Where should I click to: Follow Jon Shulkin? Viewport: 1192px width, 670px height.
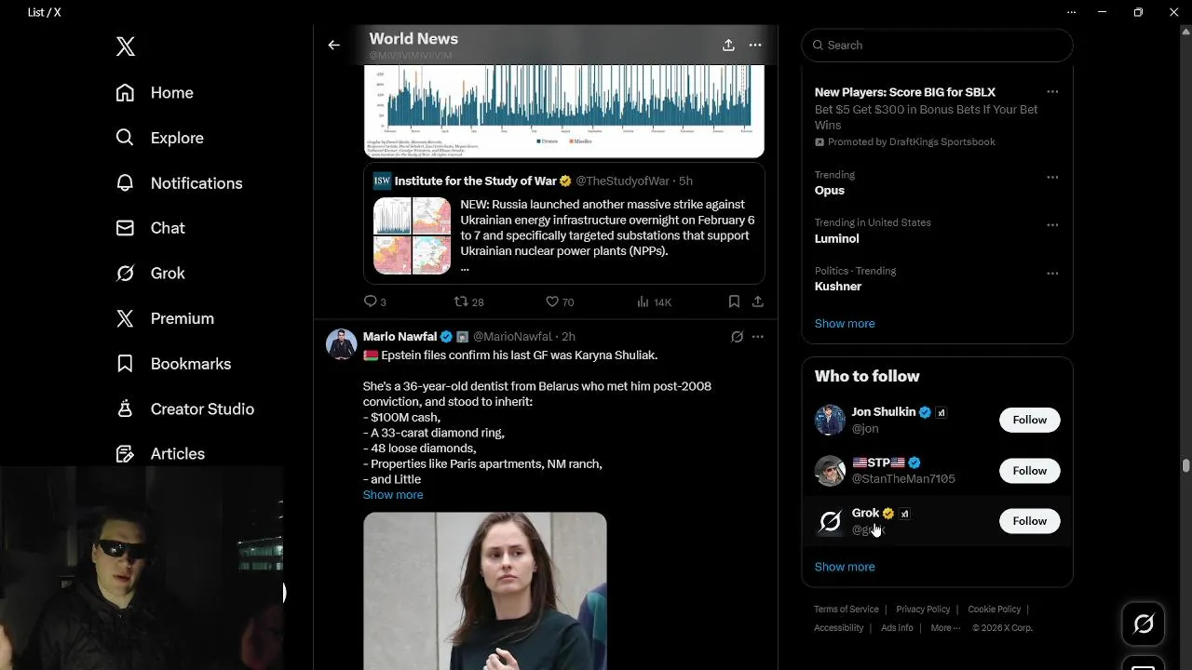click(1029, 420)
